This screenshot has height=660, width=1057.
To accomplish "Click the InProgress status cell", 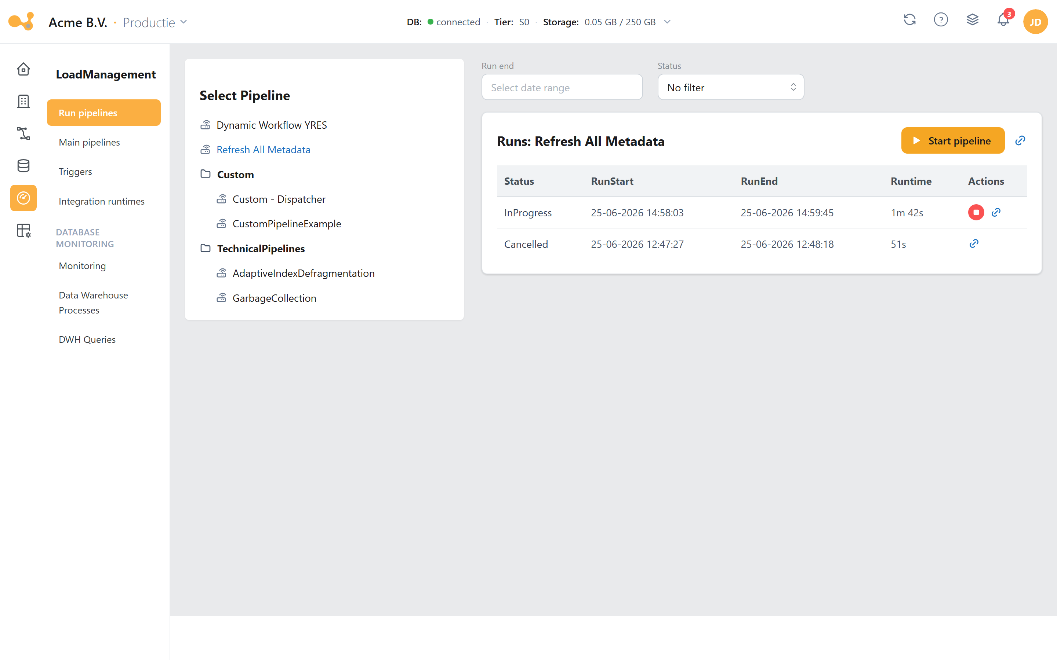I will click(528, 213).
